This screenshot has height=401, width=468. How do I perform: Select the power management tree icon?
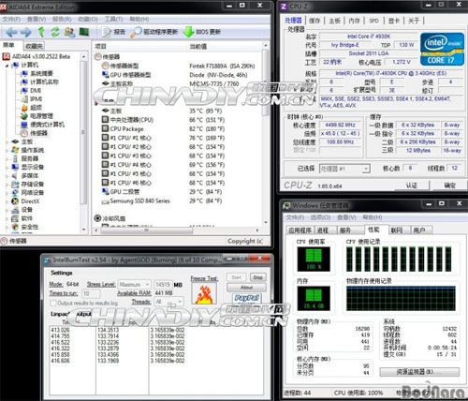[x=24, y=116]
